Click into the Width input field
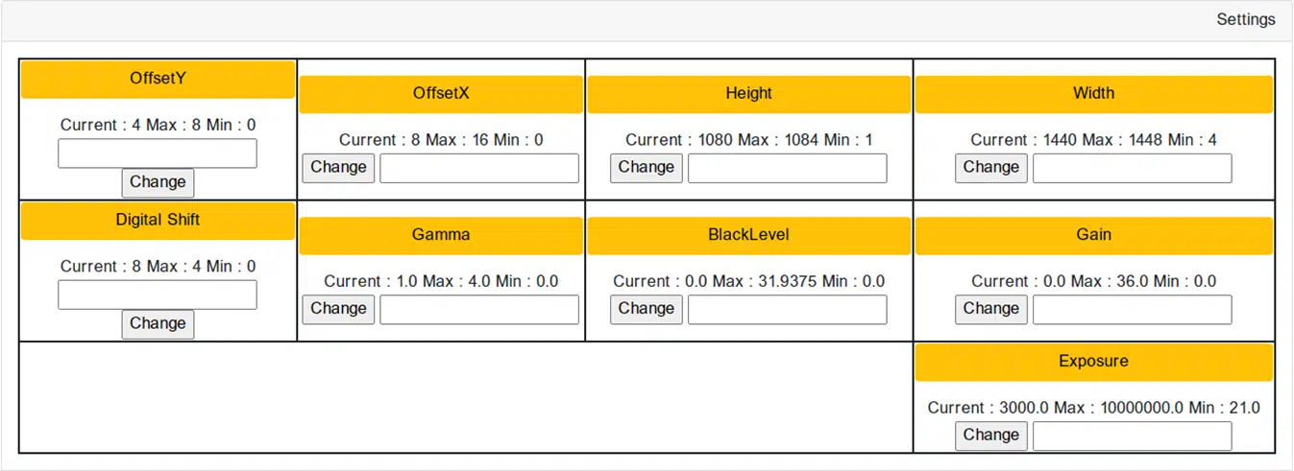Screen dimensions: 1294x471 (x=1132, y=168)
